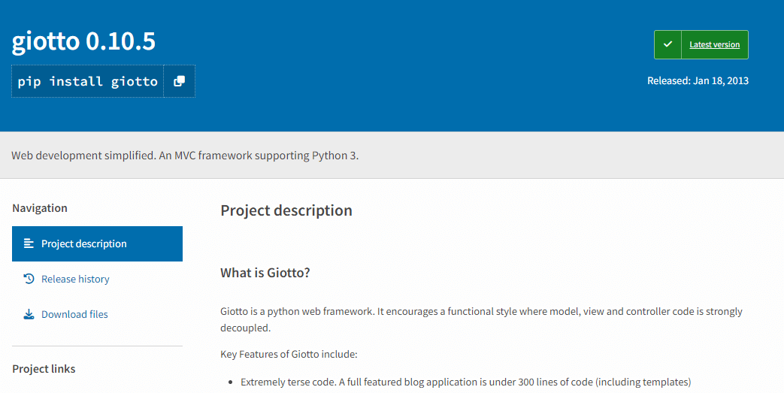Open the Latest version link
The height and width of the screenshot is (393, 784).
[714, 45]
